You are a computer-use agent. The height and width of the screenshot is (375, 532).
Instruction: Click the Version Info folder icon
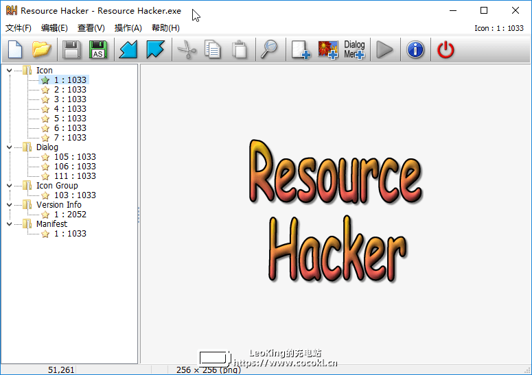[x=27, y=205]
